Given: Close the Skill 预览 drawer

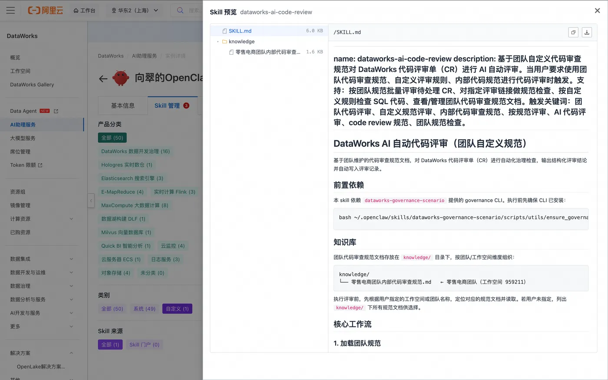Looking at the screenshot, I should point(597,11).
